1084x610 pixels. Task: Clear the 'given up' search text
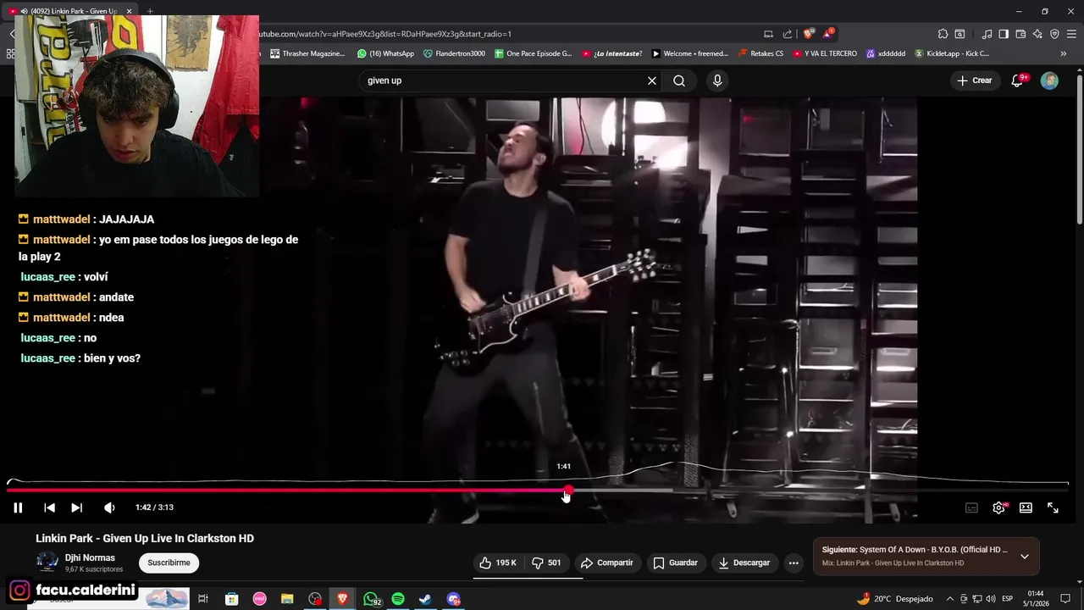(x=652, y=80)
